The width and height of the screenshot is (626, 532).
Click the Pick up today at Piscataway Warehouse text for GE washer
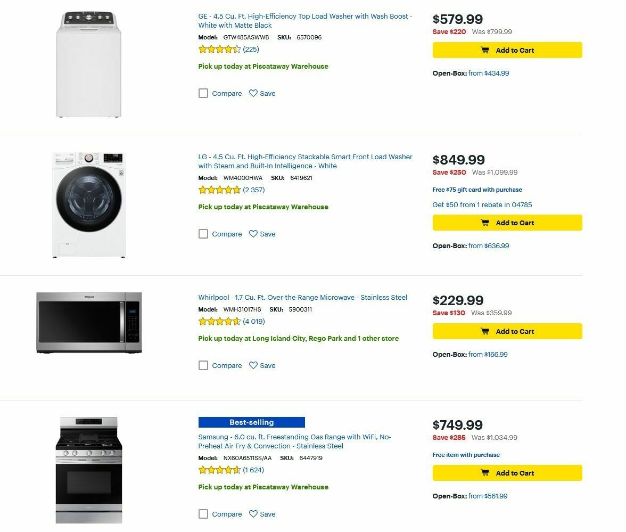coord(263,66)
